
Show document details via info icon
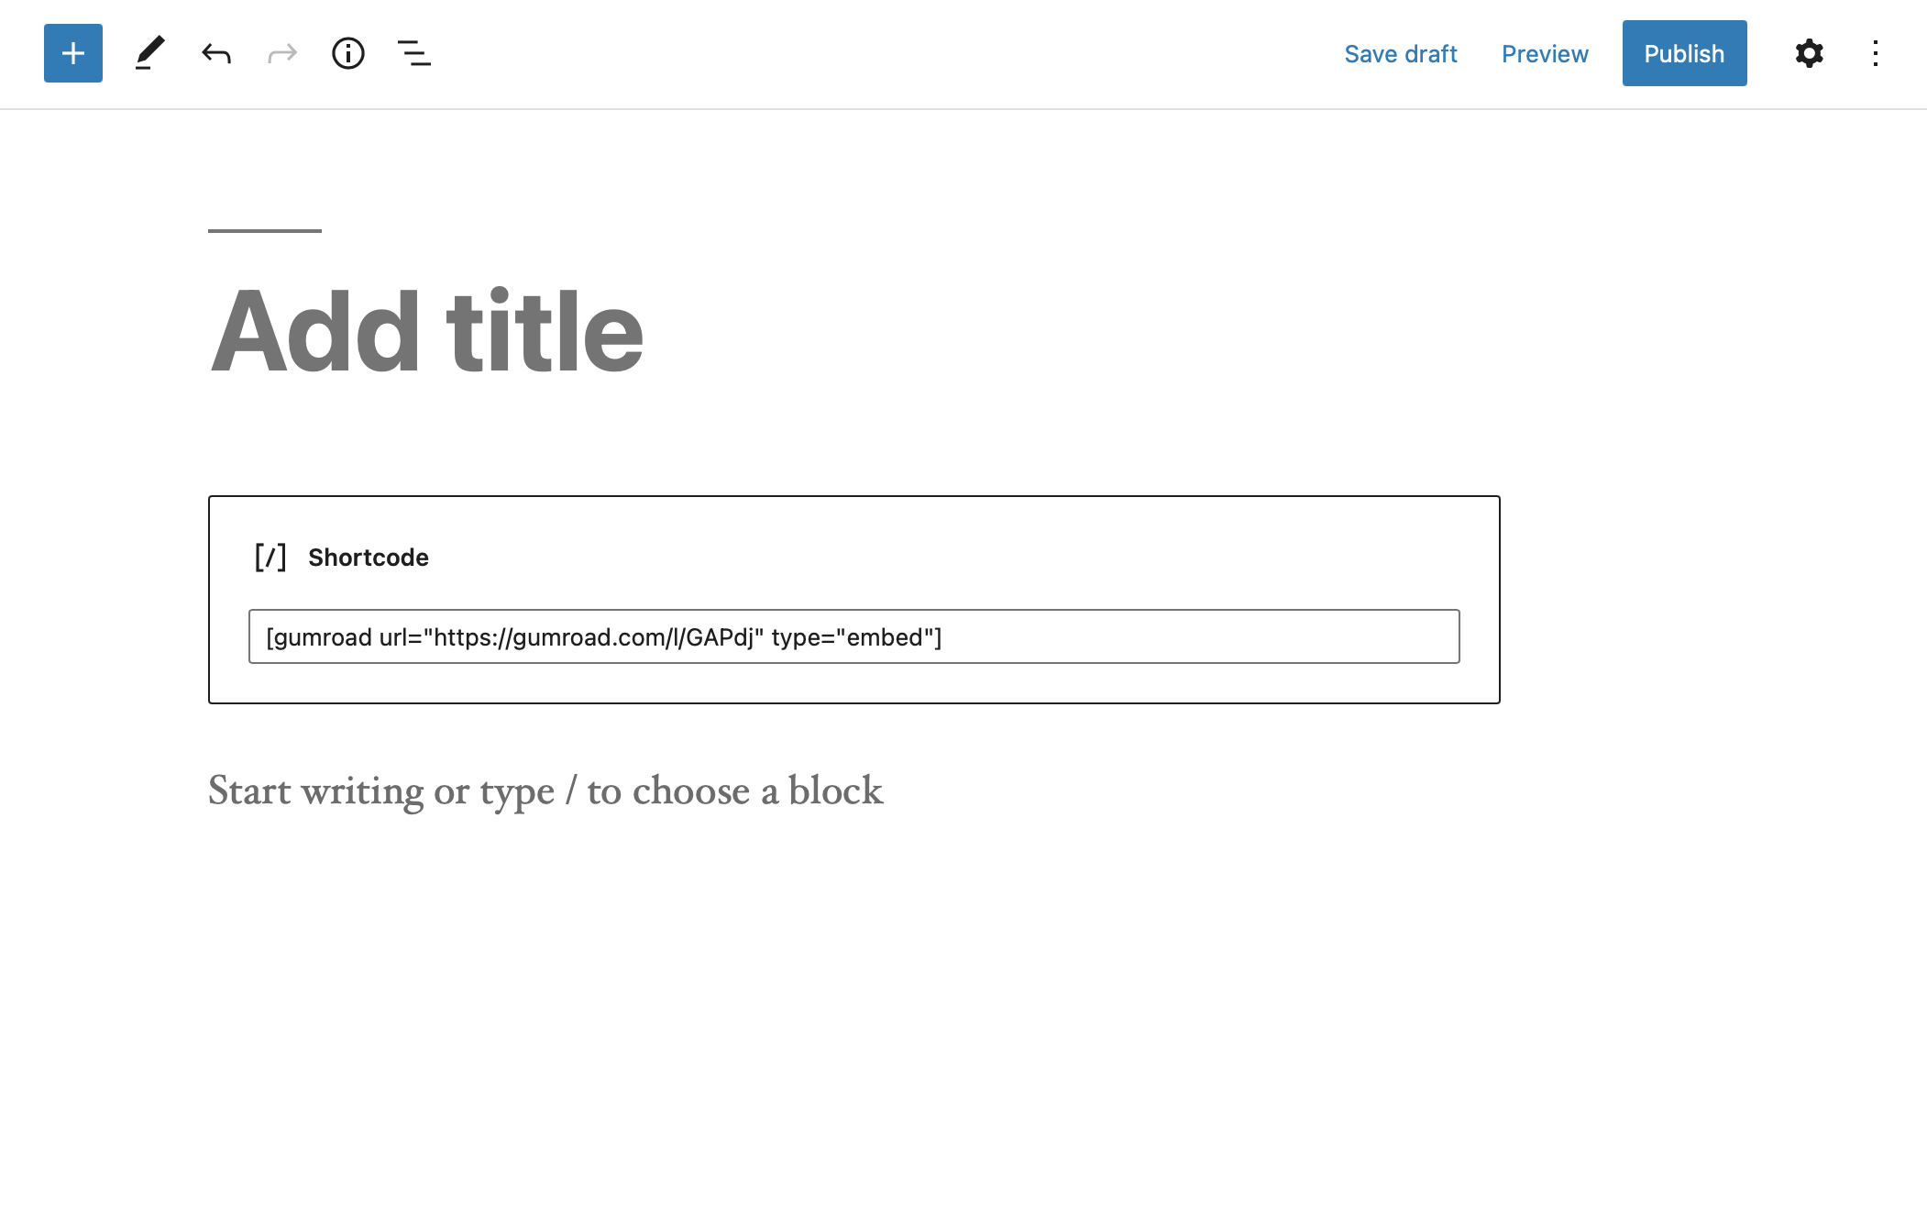(348, 53)
